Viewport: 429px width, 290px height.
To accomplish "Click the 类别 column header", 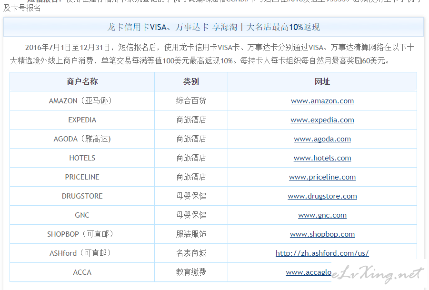I will pyautogui.click(x=191, y=82).
